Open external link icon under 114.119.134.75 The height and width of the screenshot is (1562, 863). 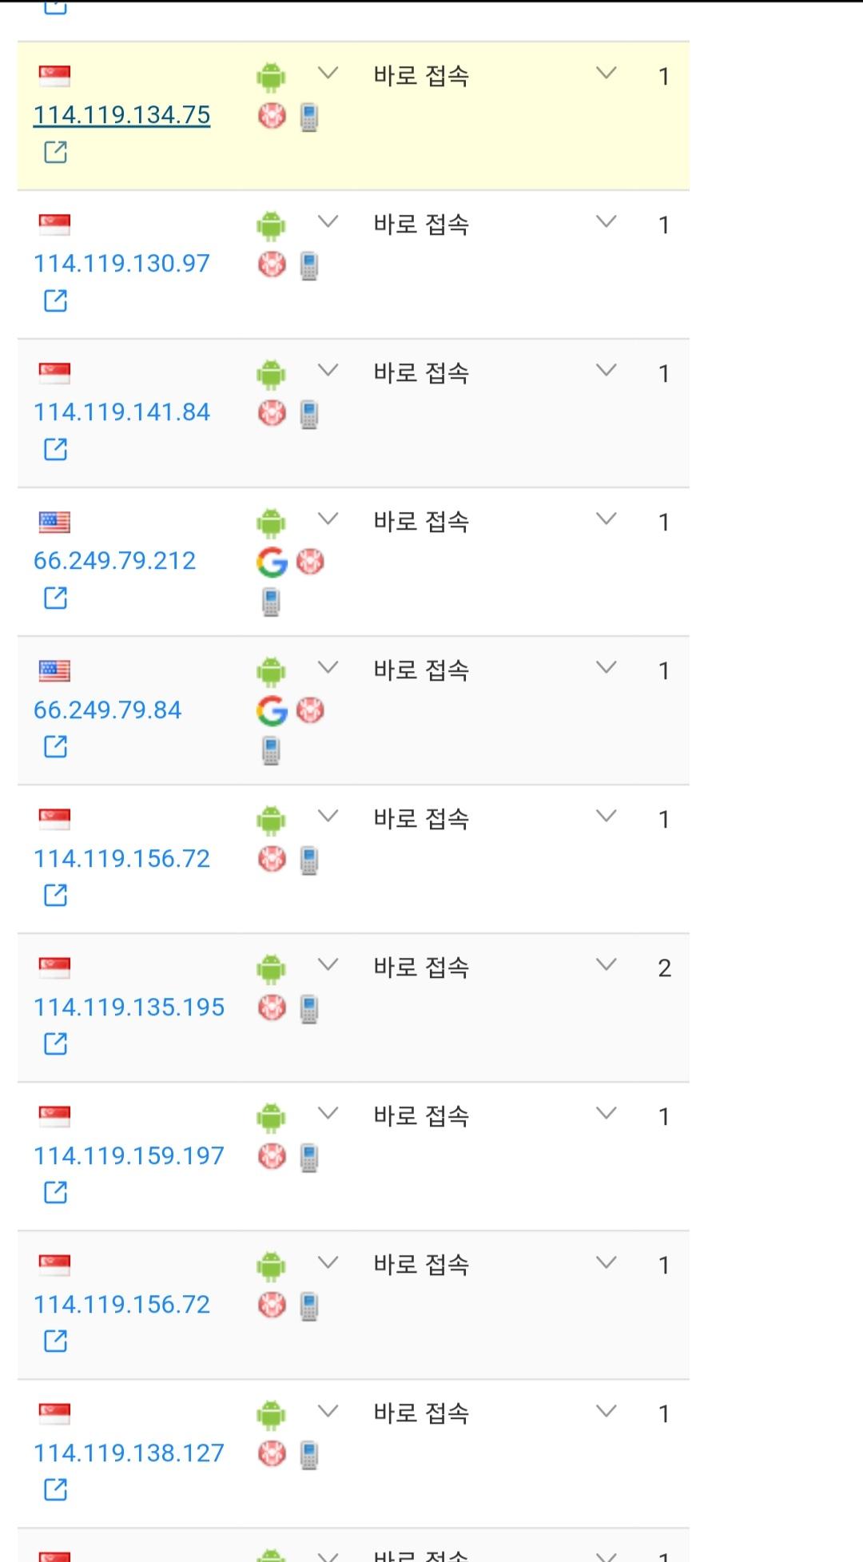coord(55,152)
